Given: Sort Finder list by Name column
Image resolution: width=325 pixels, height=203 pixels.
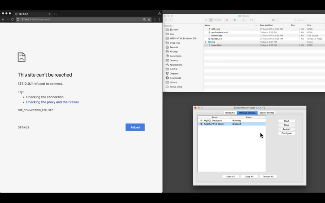Looking at the screenshot, I should point(231,25).
